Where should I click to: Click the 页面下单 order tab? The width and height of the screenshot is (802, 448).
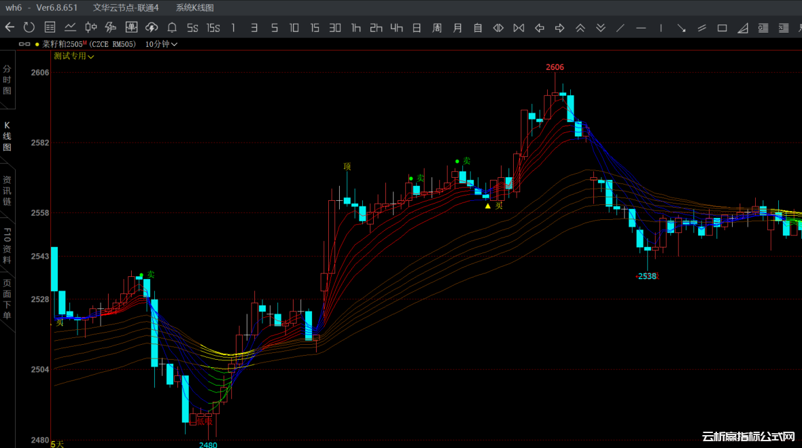click(x=7, y=299)
